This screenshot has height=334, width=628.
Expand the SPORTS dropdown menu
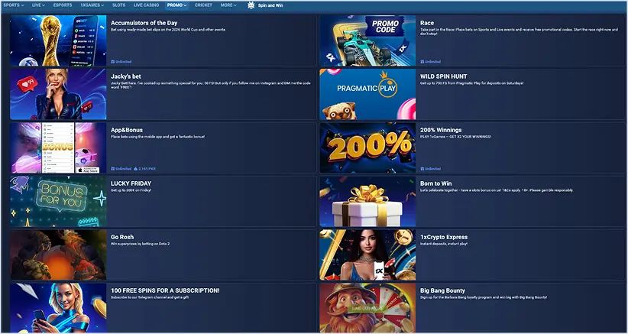pyautogui.click(x=14, y=5)
